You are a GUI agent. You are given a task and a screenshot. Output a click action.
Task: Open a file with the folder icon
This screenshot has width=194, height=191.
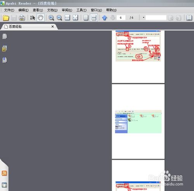click(6, 18)
